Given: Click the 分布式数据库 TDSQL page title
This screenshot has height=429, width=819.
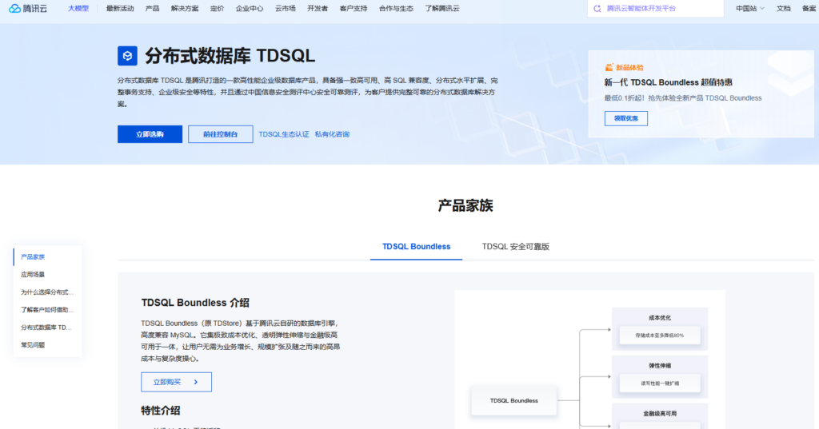Looking at the screenshot, I should click(230, 56).
